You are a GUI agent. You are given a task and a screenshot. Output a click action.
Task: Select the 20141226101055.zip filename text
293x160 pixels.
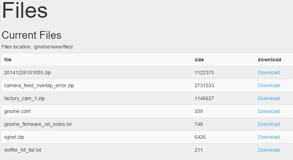(28, 73)
